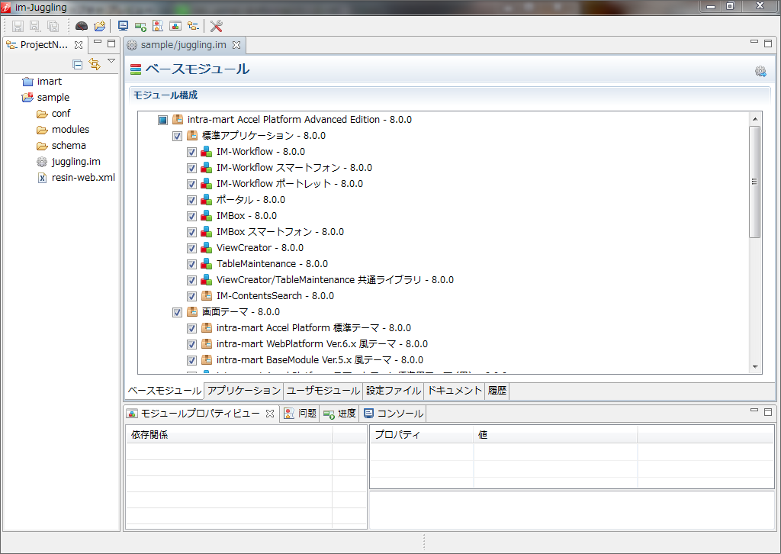Screen dimensions: 781x554
Task: Click XML file icon beside resin-web.xml
Action: tap(43, 178)
